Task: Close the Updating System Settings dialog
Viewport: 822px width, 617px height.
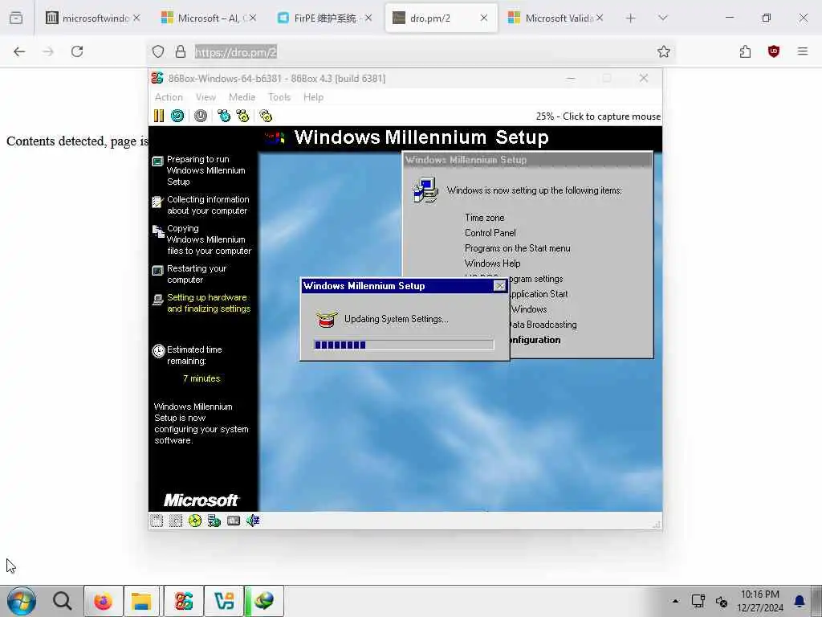Action: pyautogui.click(x=499, y=286)
